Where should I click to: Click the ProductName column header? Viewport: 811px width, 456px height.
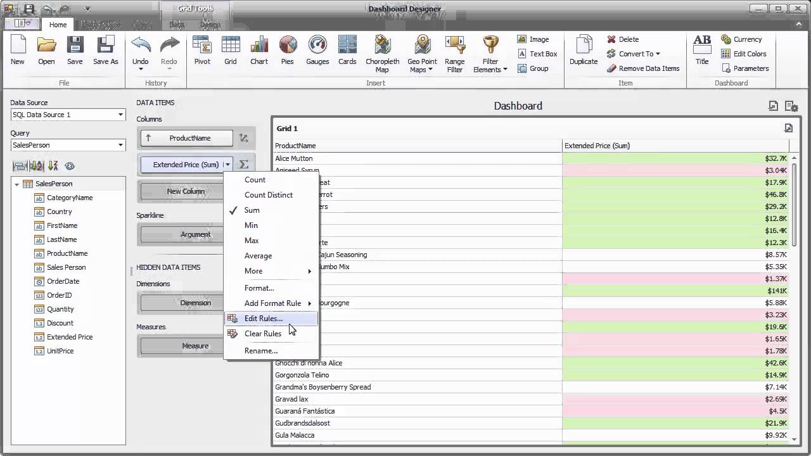pos(418,146)
